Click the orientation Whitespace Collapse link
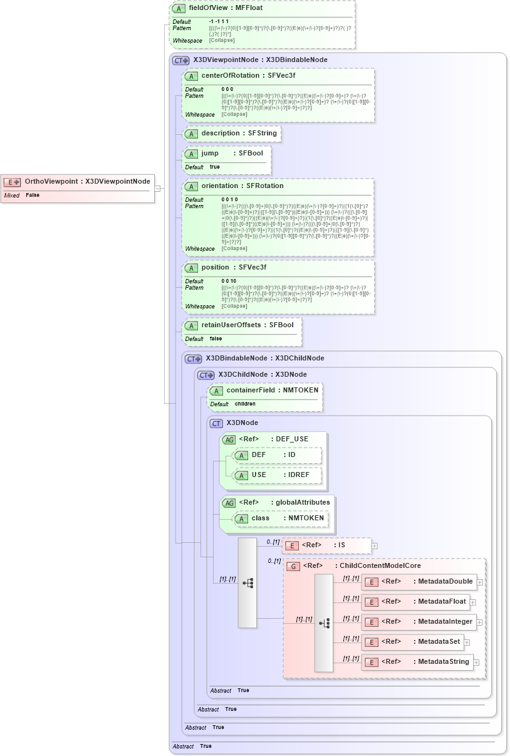 [x=234, y=249]
